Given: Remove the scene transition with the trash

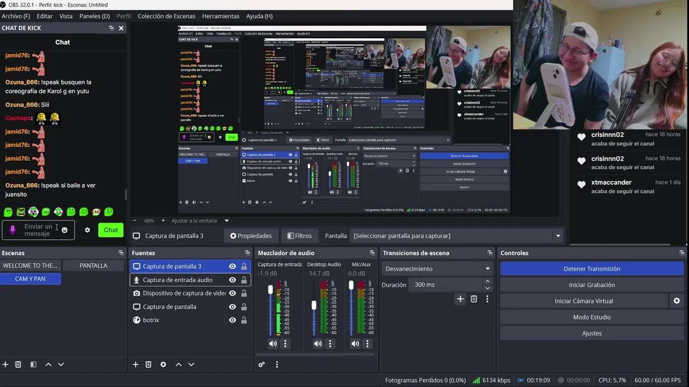Looking at the screenshot, I should [474, 299].
